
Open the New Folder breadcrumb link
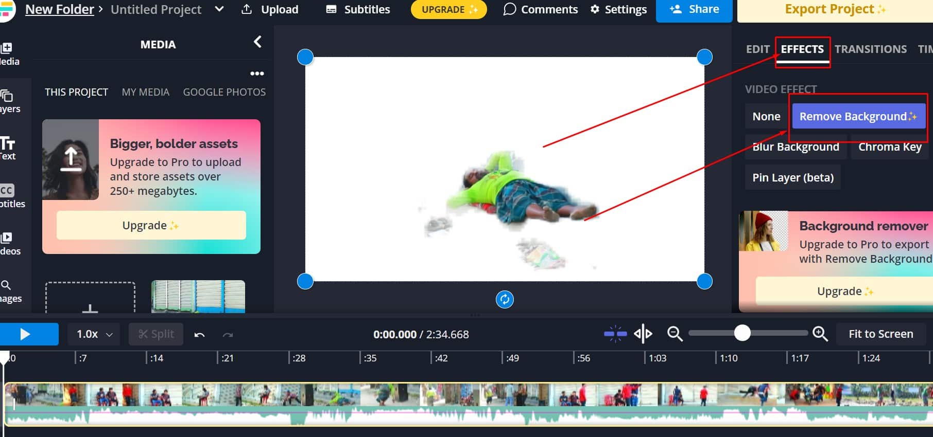point(60,9)
